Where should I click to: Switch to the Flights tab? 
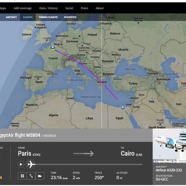(x=28, y=17)
